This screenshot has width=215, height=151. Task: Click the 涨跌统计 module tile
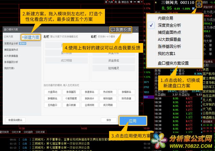click(x=90, y=98)
